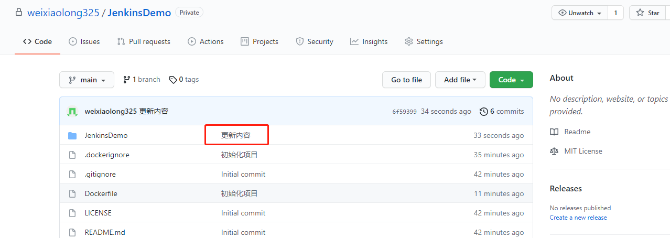Open the Projects tab
This screenshot has height=238, width=670.
[260, 41]
